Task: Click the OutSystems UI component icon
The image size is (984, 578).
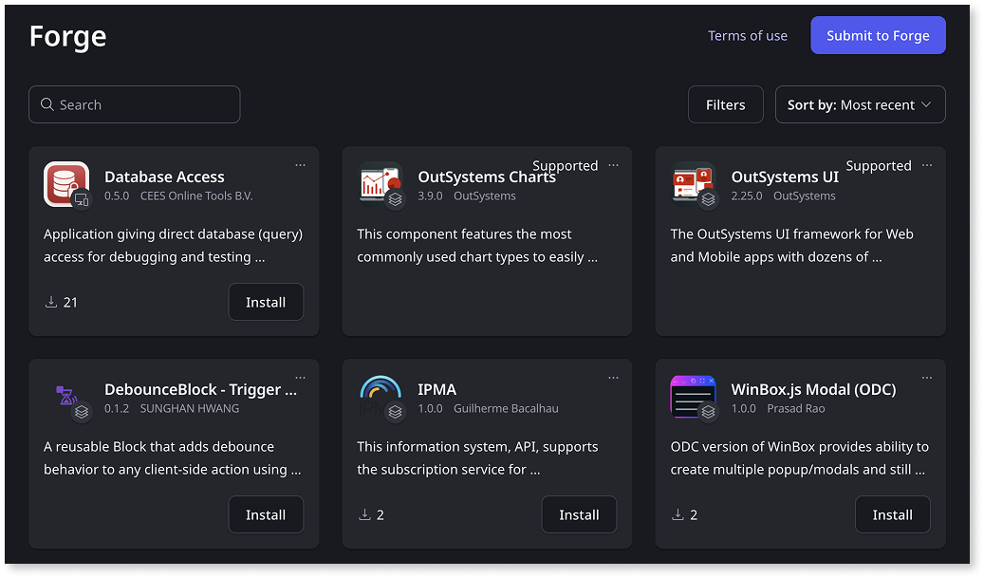Action: pyautogui.click(x=694, y=184)
